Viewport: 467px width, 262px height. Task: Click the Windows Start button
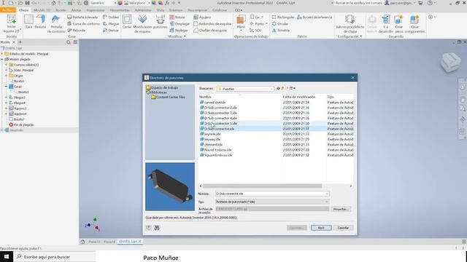[x=7, y=256]
